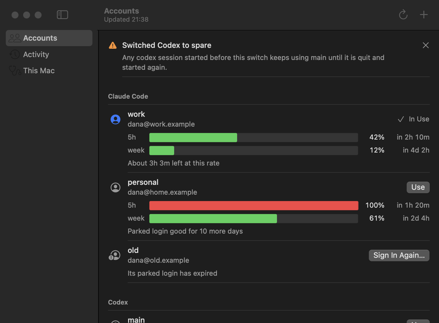439x323 pixels.
Task: Sign in again to the old account
Action: point(399,256)
